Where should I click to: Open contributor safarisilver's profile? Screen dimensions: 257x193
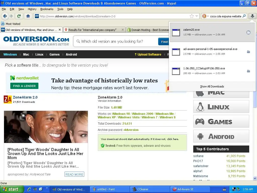pyautogui.click(x=201, y=166)
